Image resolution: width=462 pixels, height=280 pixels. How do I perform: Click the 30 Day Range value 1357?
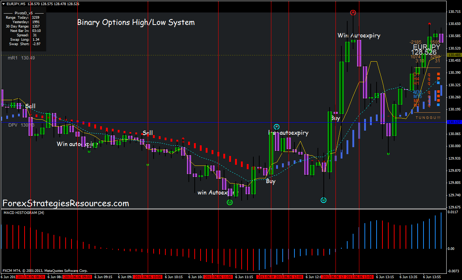[36, 26]
